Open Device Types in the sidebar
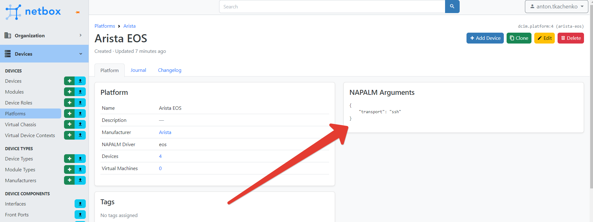This screenshot has width=593, height=222. pos(19,159)
